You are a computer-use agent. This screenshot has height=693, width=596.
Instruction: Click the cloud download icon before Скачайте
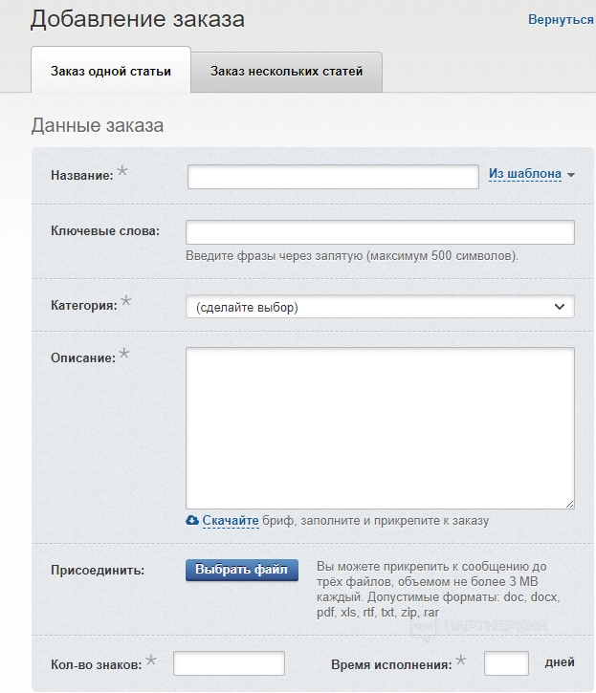point(192,520)
